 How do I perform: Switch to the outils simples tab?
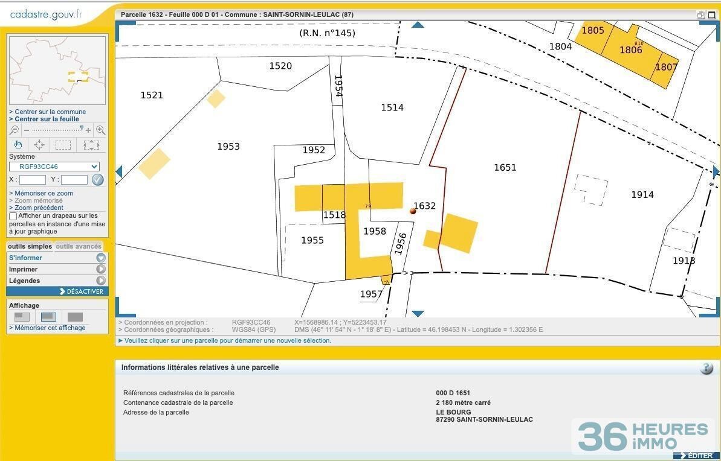click(30, 247)
